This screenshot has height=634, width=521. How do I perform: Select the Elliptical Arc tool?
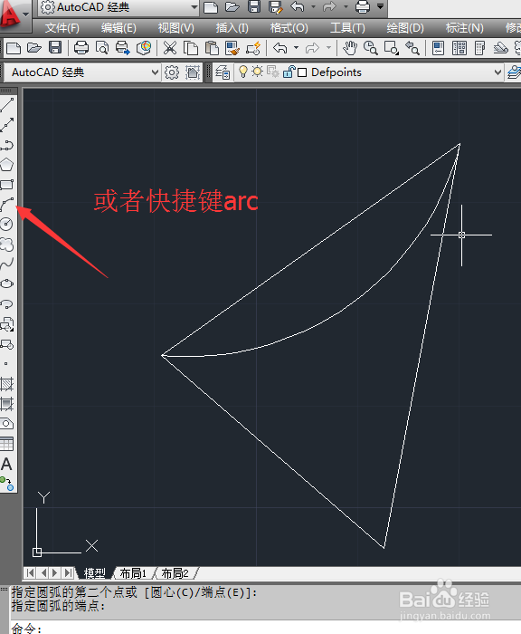point(7,304)
